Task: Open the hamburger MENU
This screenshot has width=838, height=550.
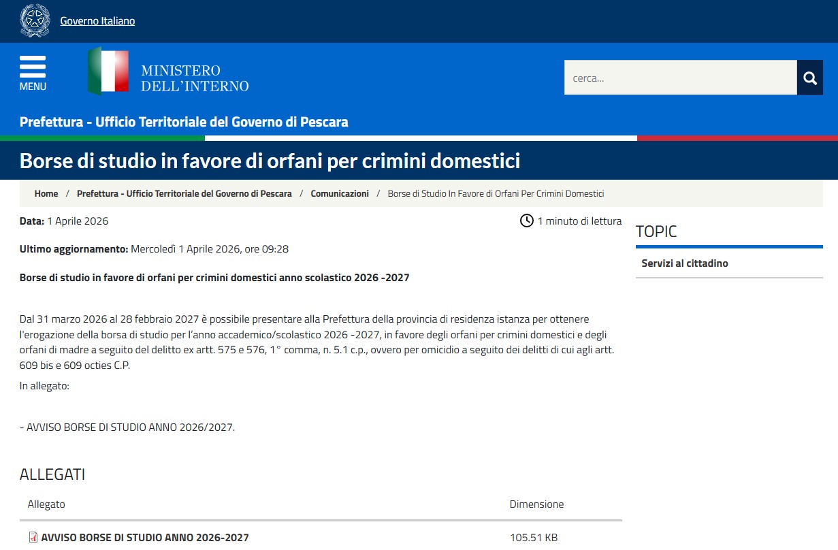Action: tap(33, 73)
